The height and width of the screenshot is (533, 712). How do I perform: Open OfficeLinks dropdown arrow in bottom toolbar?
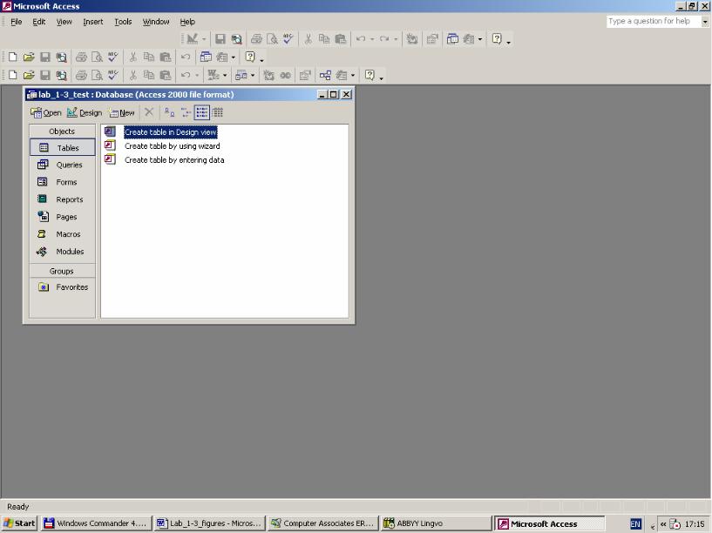click(225, 75)
